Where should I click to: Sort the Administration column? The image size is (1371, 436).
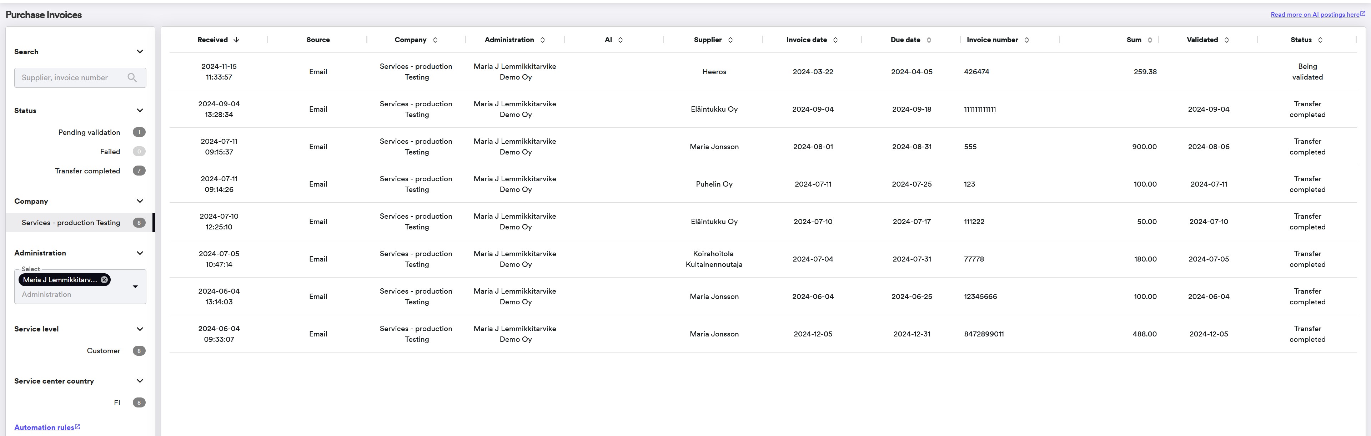point(542,40)
